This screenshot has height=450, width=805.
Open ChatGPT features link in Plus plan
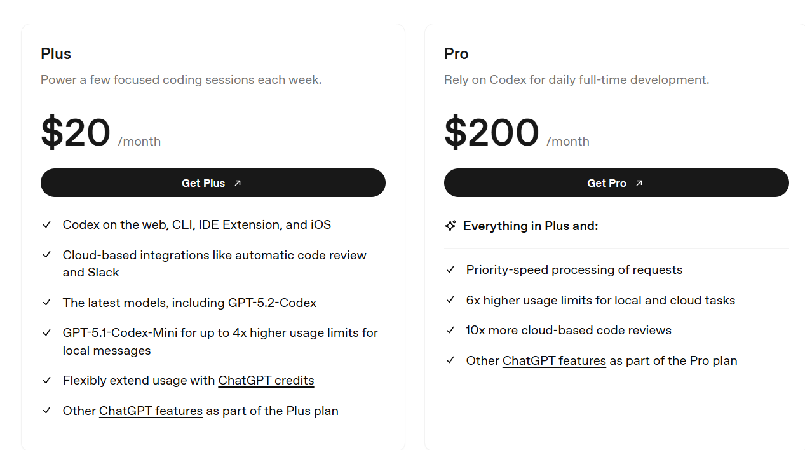pyautogui.click(x=151, y=411)
